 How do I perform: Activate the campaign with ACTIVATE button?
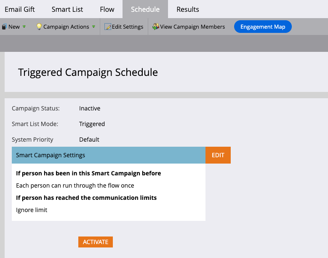(96, 242)
